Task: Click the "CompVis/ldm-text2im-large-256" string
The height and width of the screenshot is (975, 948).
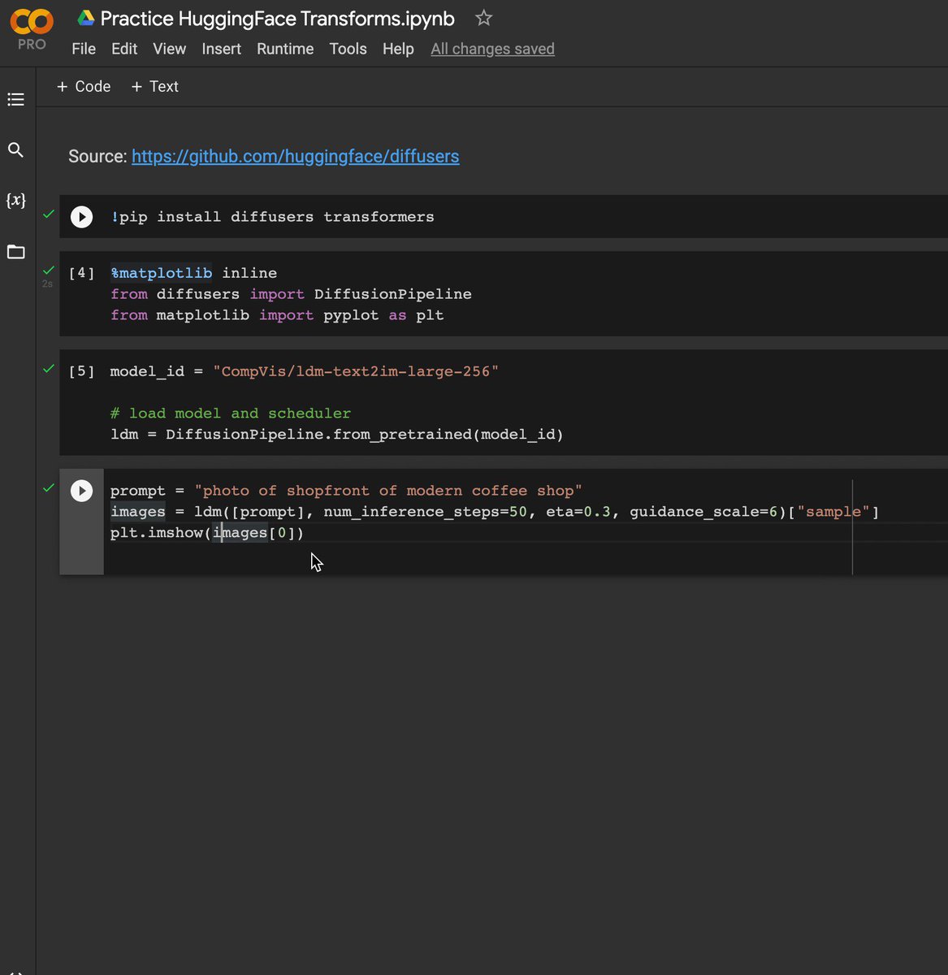Action: tap(356, 371)
